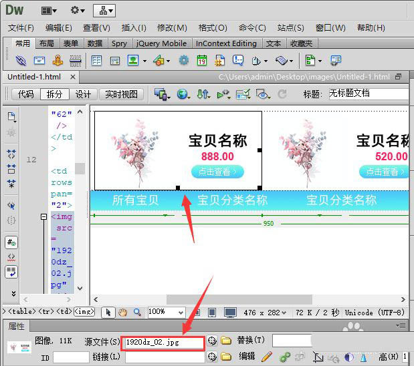The height and width of the screenshot is (366, 414).
Task: Insert media icon in toolbar
Action: pos(159,61)
